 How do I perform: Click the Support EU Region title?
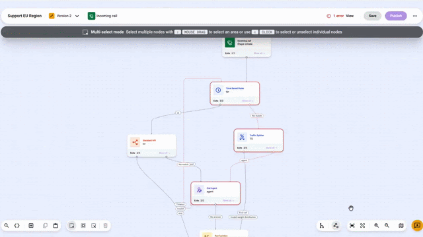click(x=24, y=16)
